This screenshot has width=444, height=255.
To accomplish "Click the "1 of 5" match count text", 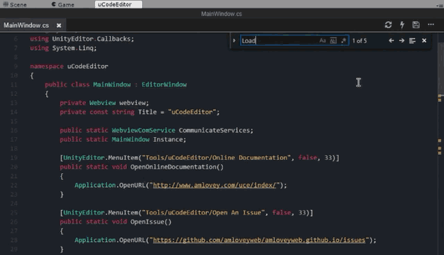I will [359, 41].
